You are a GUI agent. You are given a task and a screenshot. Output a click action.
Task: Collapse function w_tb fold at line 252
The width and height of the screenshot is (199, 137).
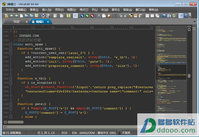tap(11, 78)
